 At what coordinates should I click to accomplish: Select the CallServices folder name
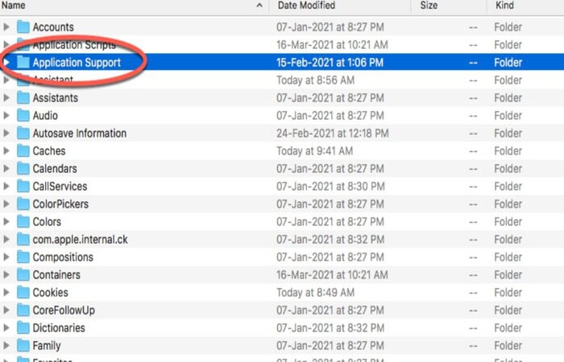tap(60, 186)
